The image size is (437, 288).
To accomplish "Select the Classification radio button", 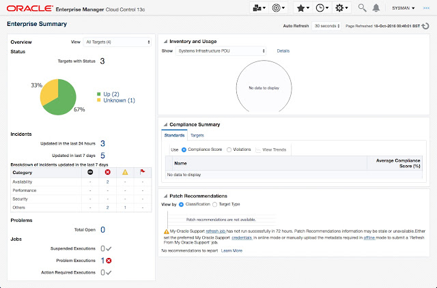I will click(x=181, y=205).
